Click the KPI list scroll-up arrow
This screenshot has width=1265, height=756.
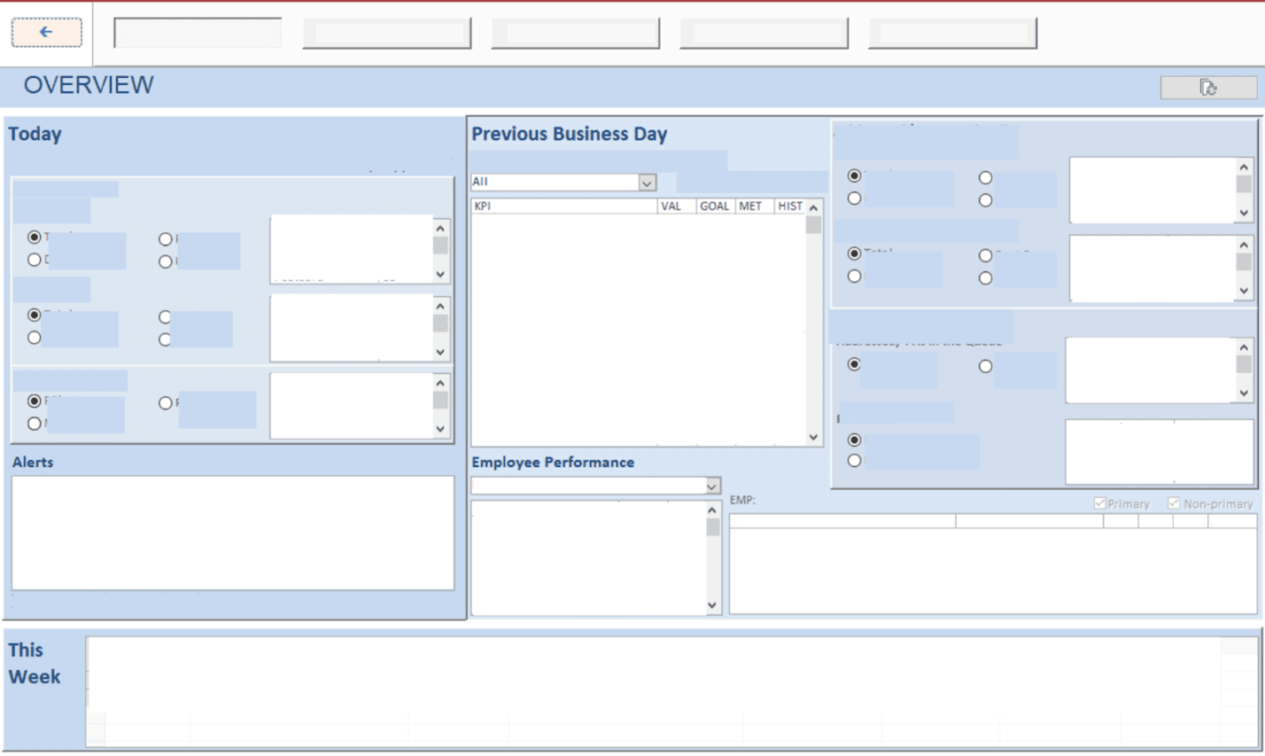pos(813,207)
